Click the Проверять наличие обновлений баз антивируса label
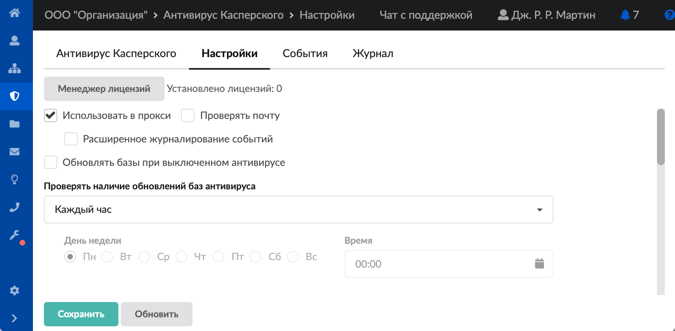The width and height of the screenshot is (675, 331). click(x=150, y=186)
